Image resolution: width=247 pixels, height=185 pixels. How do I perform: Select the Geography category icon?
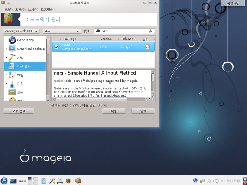(12, 40)
